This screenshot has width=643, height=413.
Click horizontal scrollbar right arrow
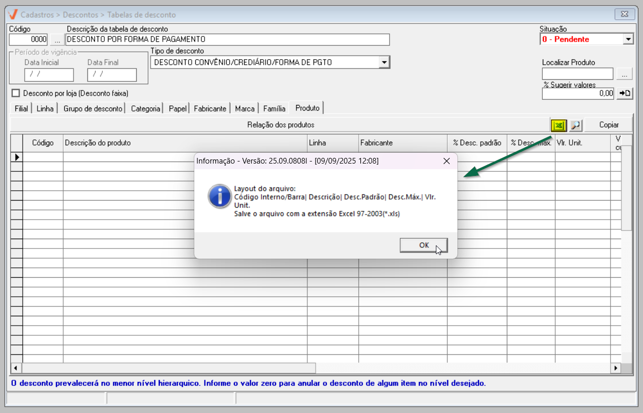click(x=615, y=368)
